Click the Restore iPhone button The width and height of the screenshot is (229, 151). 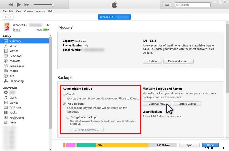178,61
